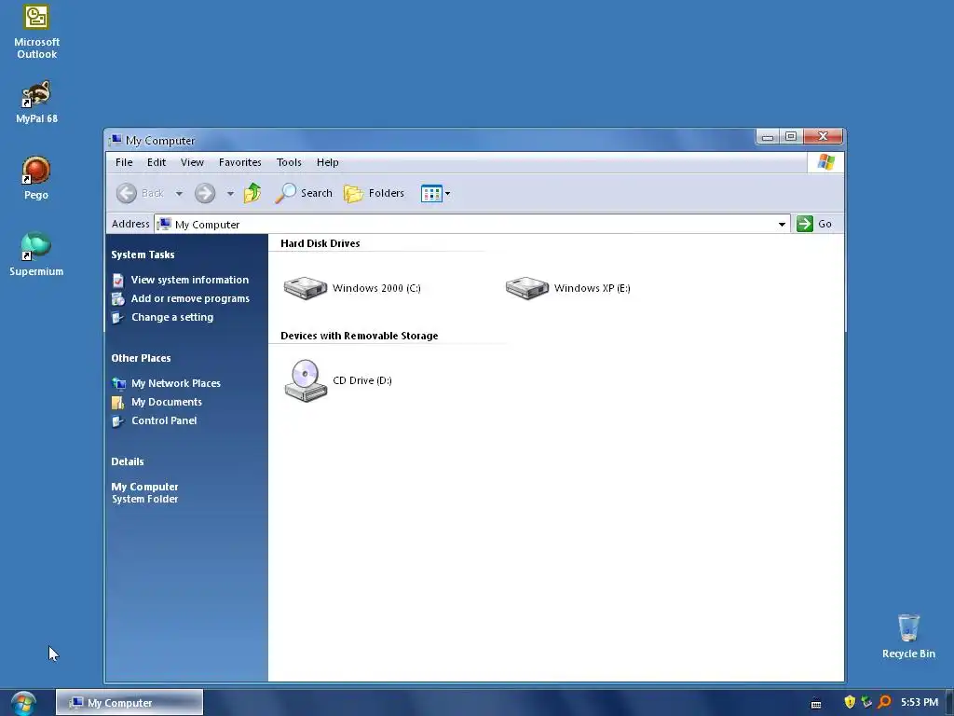Open the Favorites menu
Image resolution: width=954 pixels, height=716 pixels.
pos(239,162)
